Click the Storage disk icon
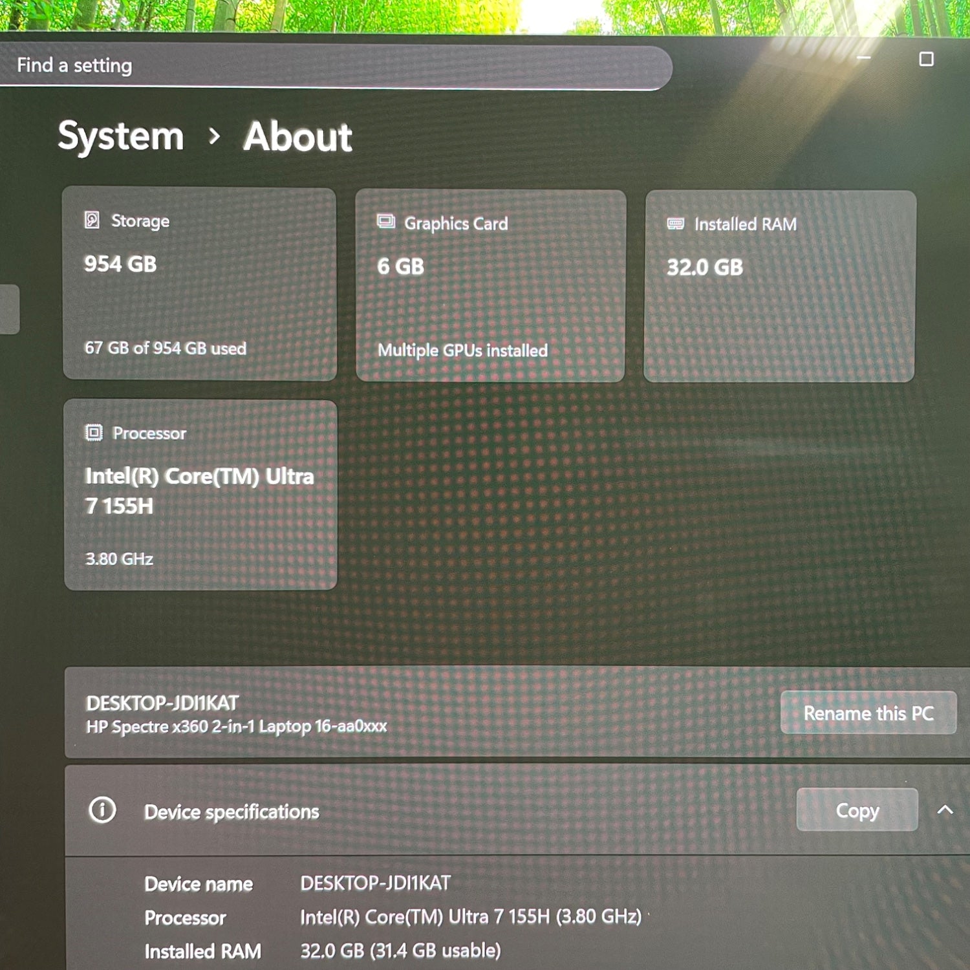 pyautogui.click(x=92, y=220)
